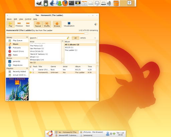Open the Artists search filter dropdown
The height and width of the screenshot is (137, 171).
point(88,38)
